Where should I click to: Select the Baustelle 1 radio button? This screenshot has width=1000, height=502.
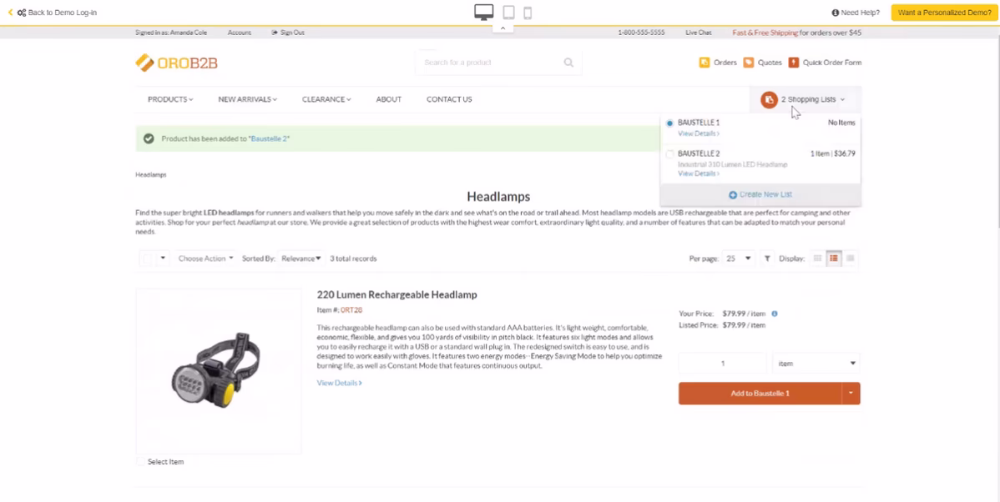669,123
